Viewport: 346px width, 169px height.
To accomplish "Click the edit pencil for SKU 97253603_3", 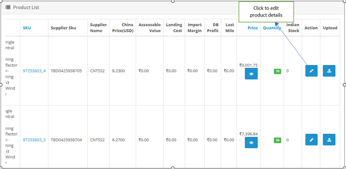I will pos(311,140).
